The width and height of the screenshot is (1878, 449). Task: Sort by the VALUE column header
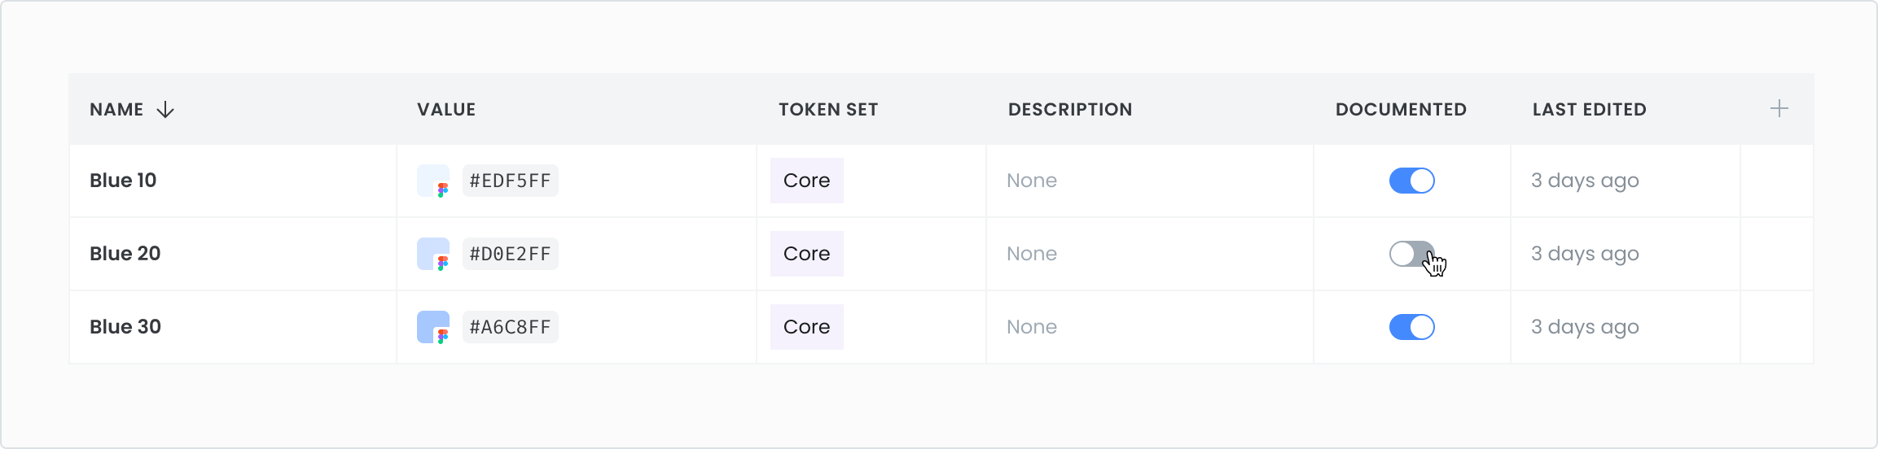(446, 110)
